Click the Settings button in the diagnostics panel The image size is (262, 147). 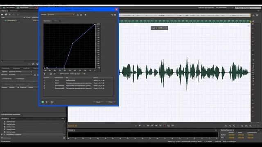pyautogui.click(x=20, y=79)
